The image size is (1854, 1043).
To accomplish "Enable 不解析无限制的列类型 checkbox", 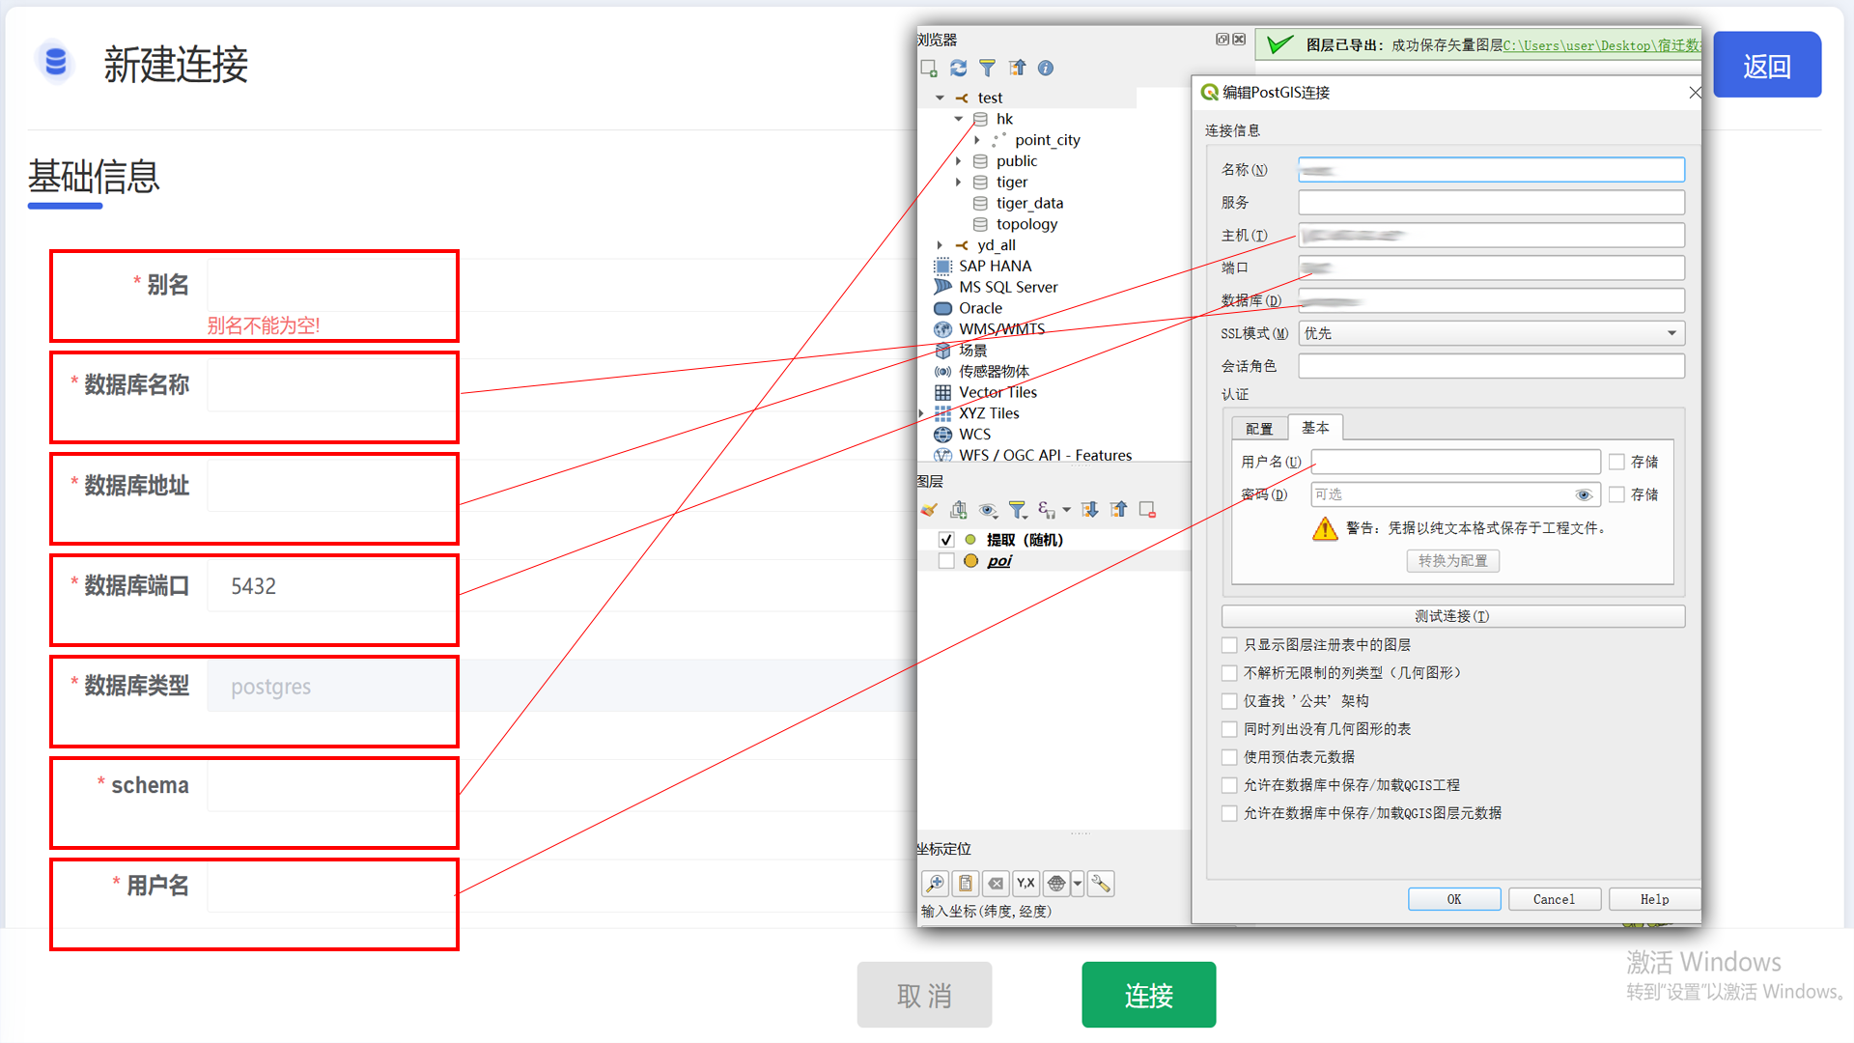I will pos(1229,672).
